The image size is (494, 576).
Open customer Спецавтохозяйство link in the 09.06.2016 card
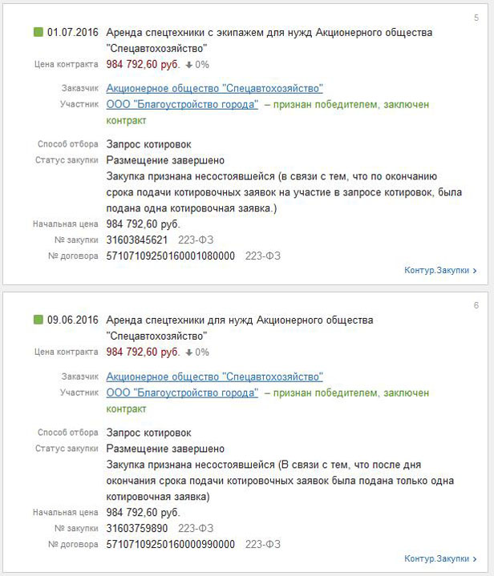coord(214,376)
